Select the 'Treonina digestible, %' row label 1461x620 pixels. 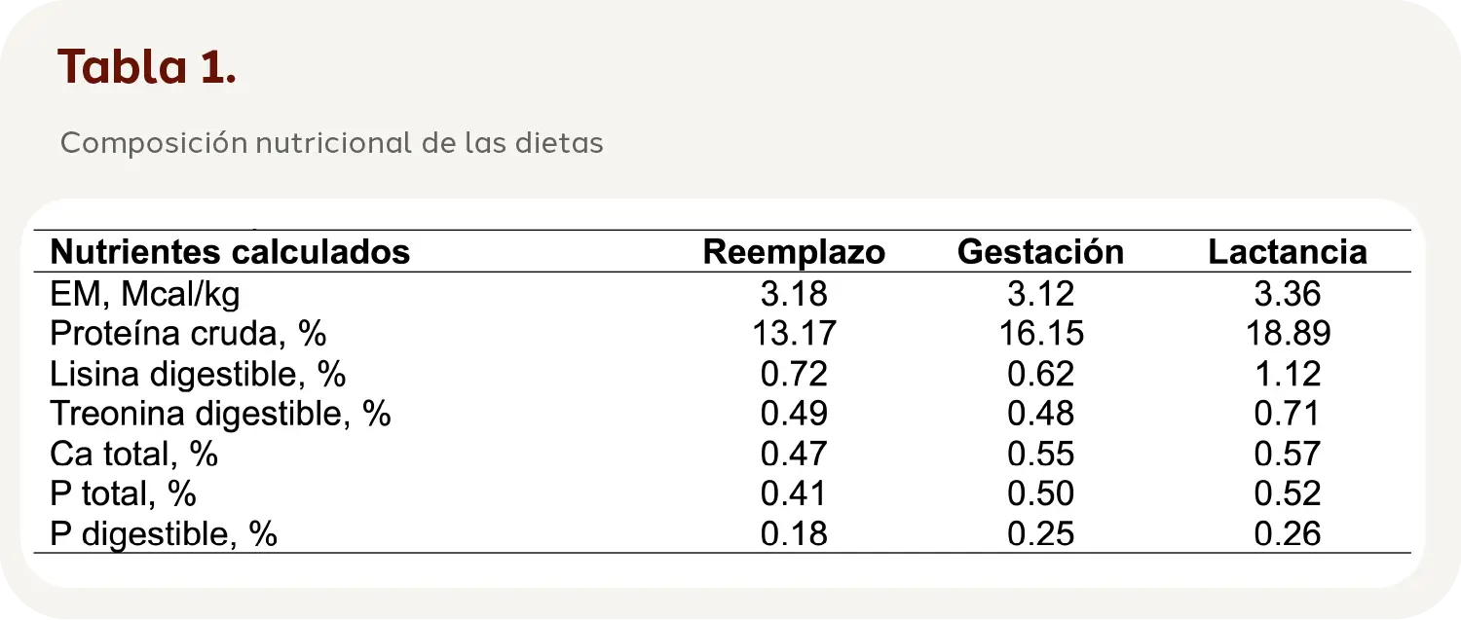[220, 414]
